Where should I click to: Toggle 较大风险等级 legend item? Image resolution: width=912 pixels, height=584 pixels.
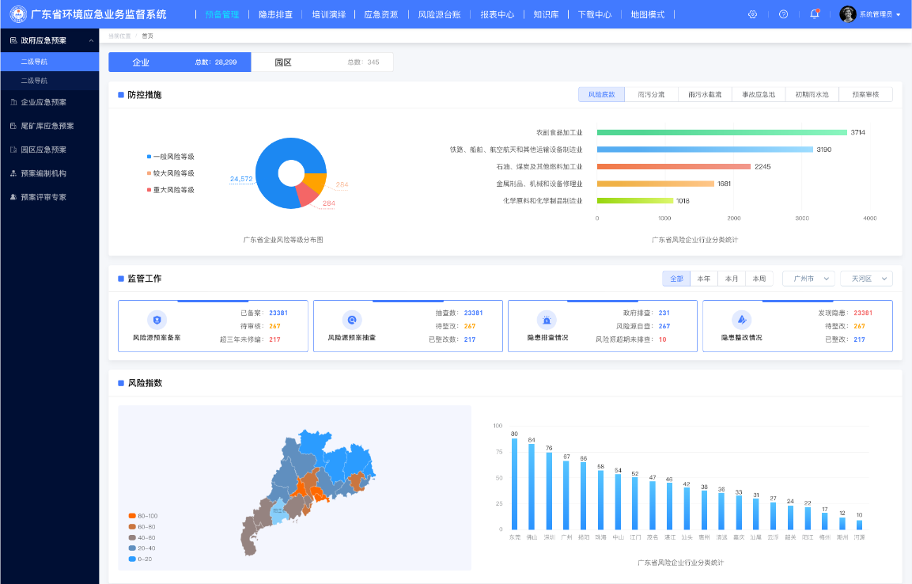point(170,173)
